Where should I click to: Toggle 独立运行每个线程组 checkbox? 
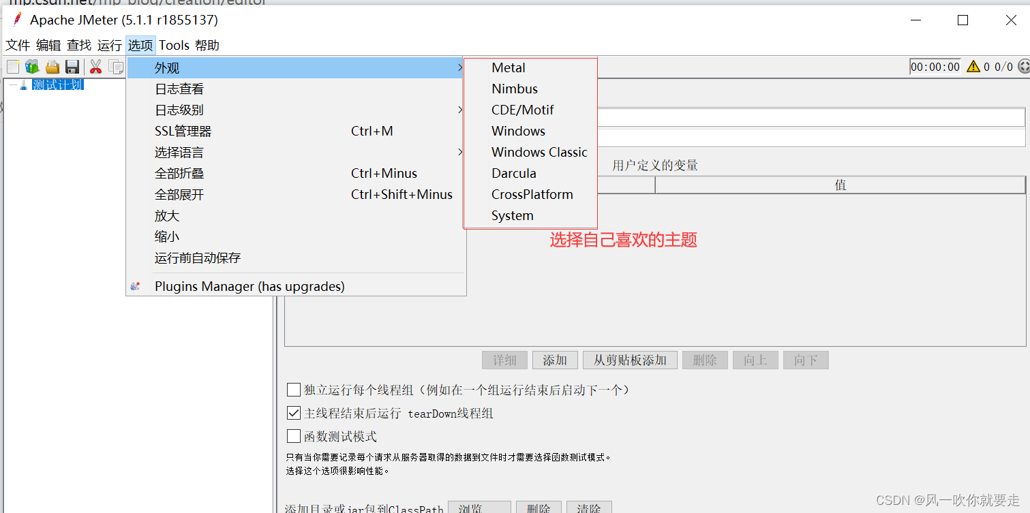point(294,390)
